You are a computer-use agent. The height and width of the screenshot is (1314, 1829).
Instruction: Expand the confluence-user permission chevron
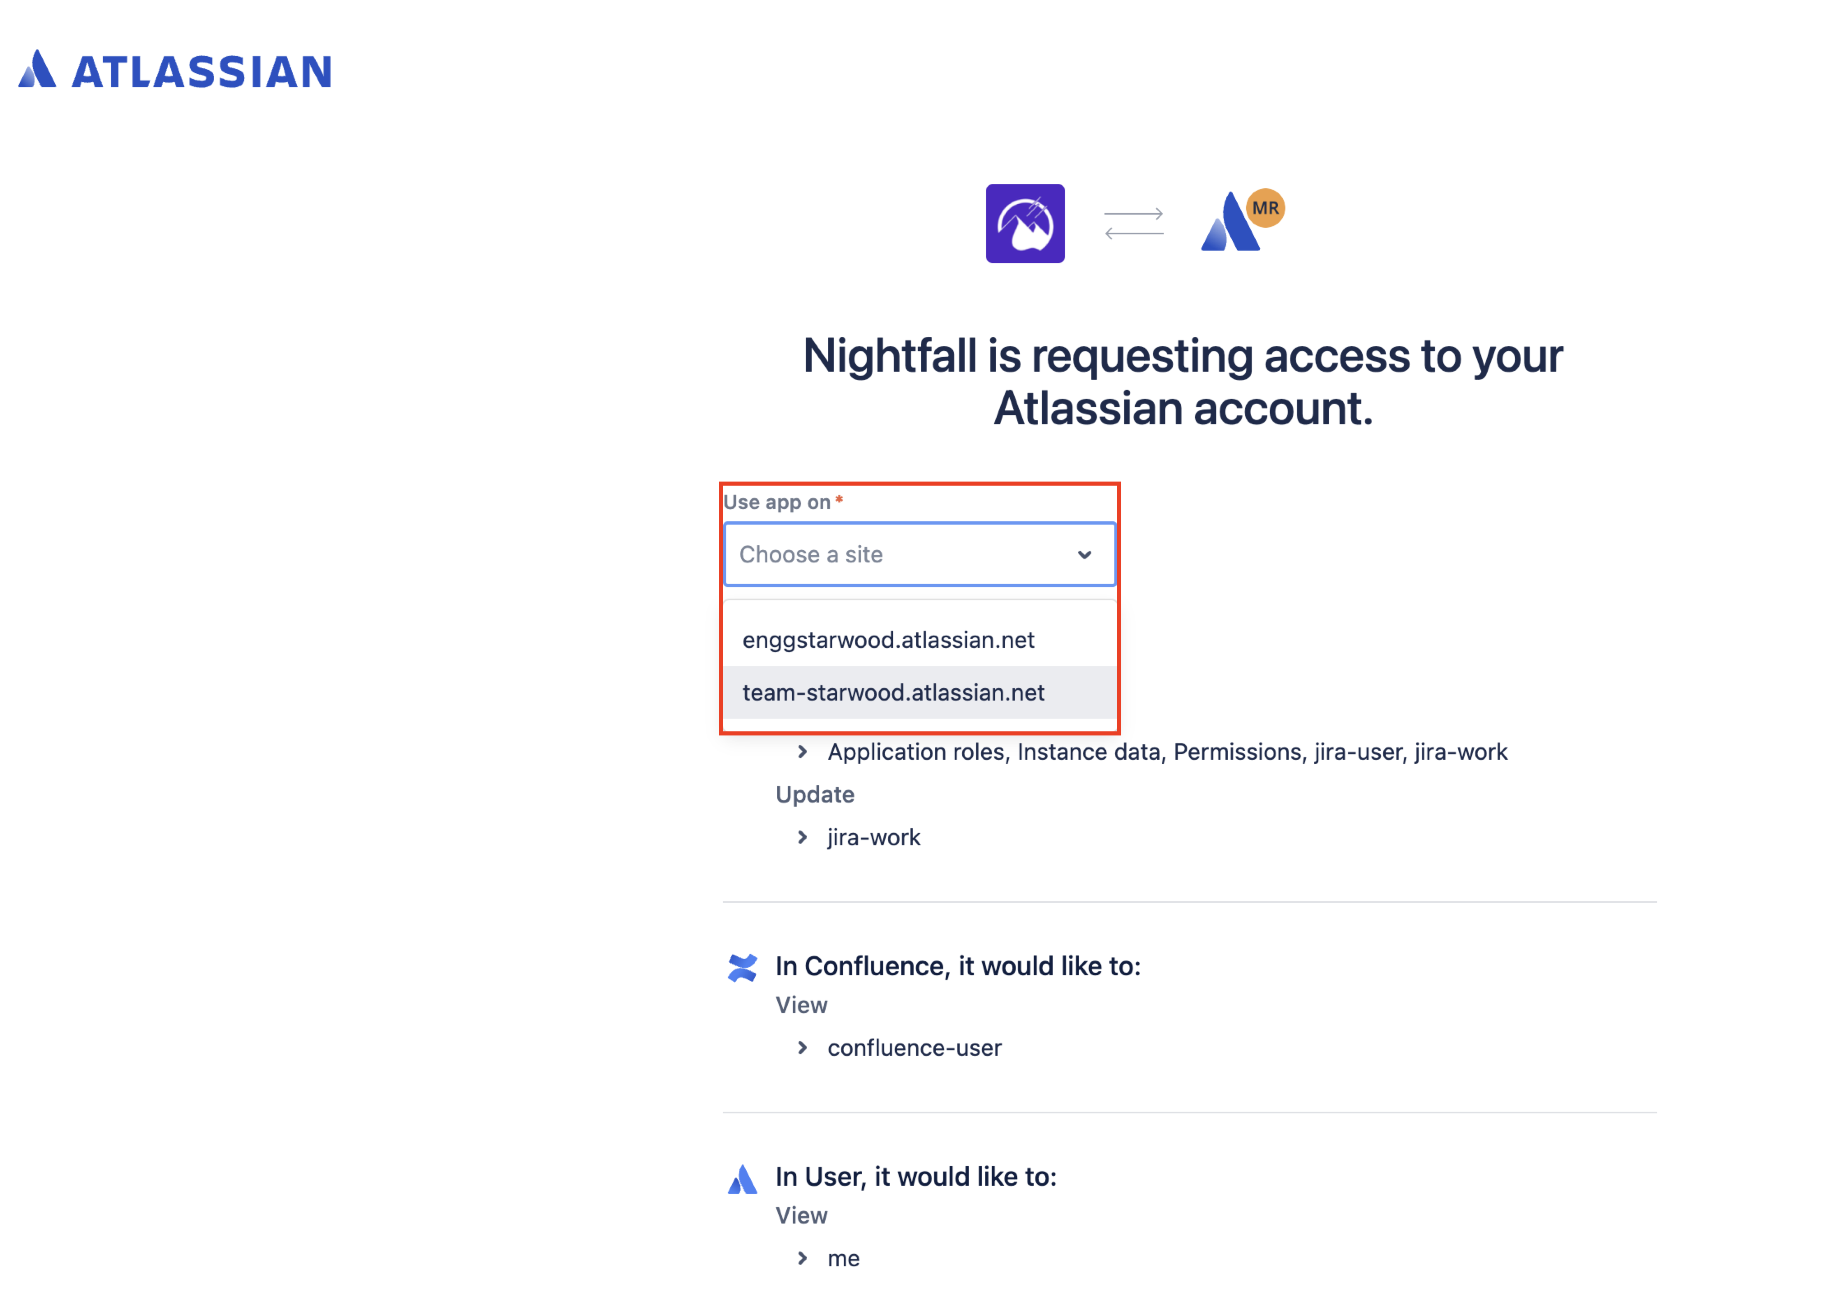click(802, 1048)
